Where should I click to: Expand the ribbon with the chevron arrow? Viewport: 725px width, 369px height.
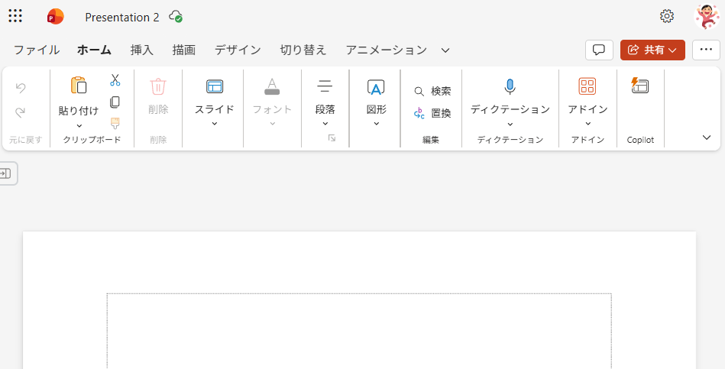coord(706,138)
